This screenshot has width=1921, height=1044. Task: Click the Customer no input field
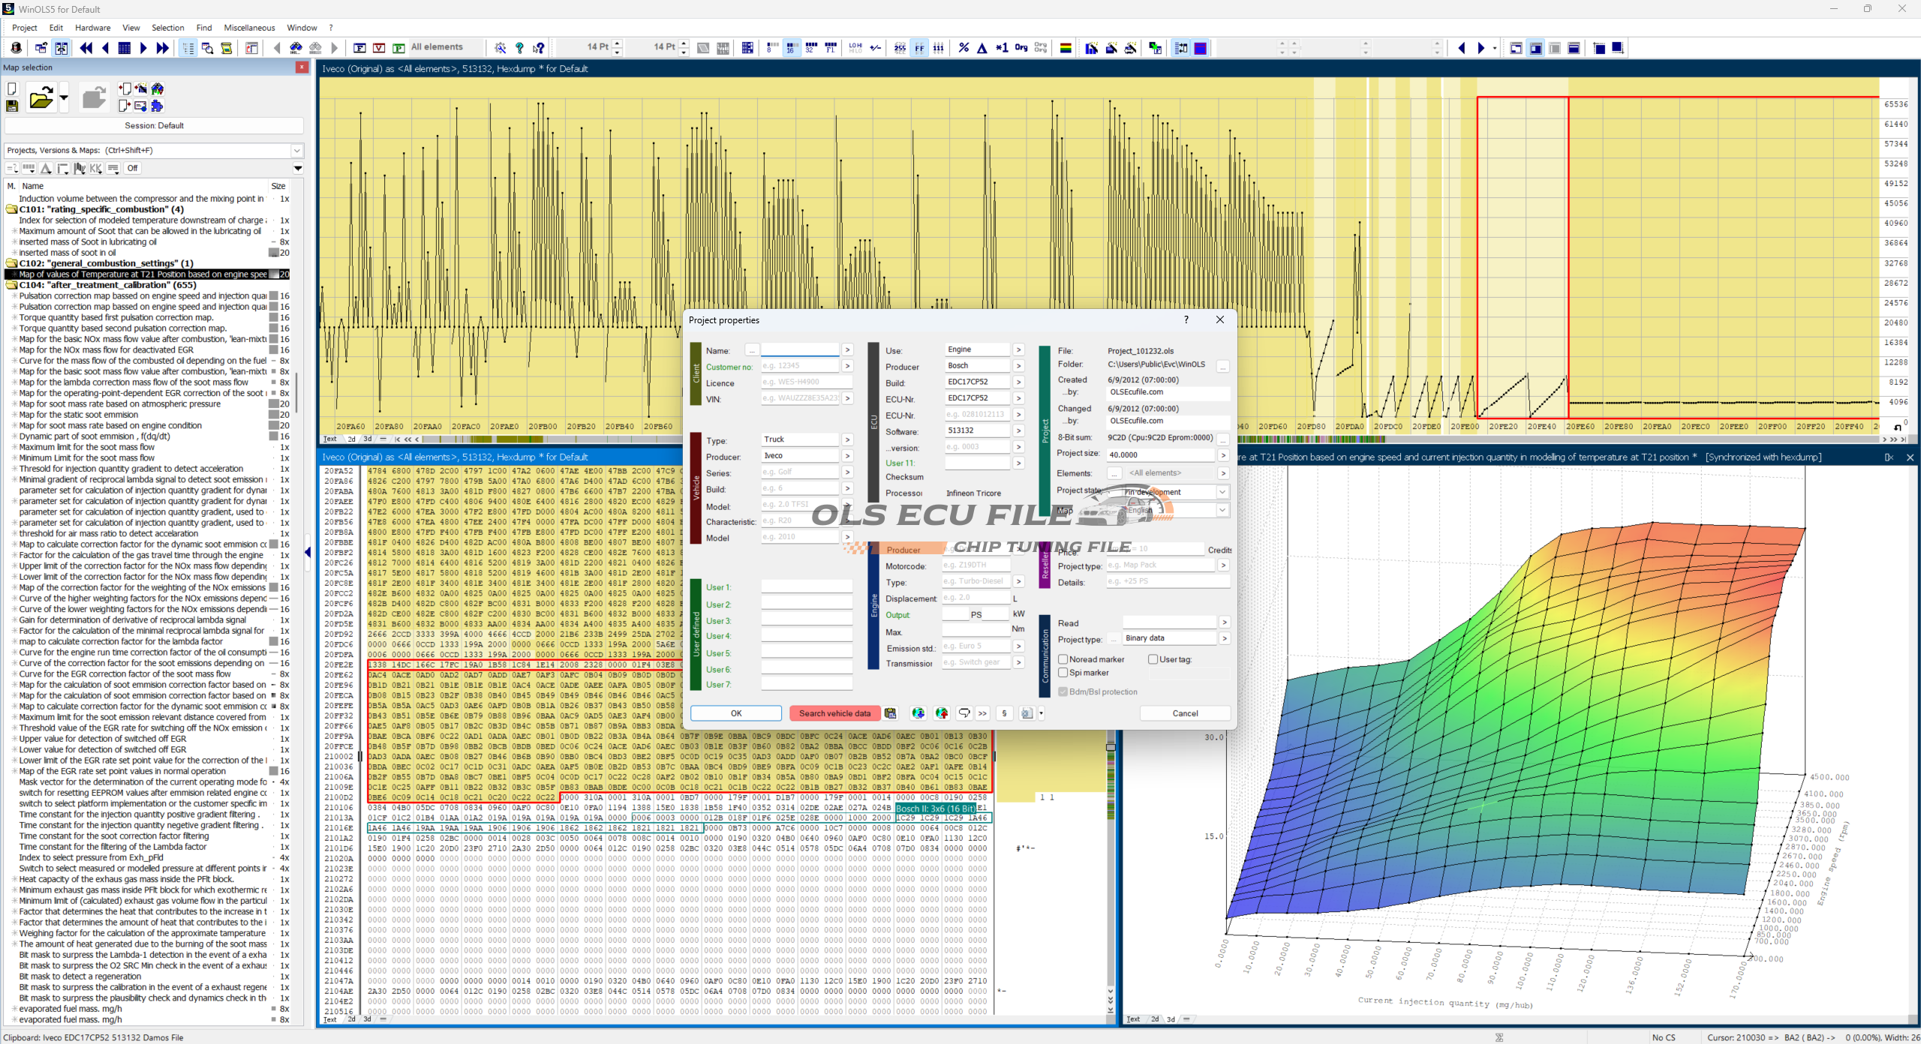pos(799,366)
